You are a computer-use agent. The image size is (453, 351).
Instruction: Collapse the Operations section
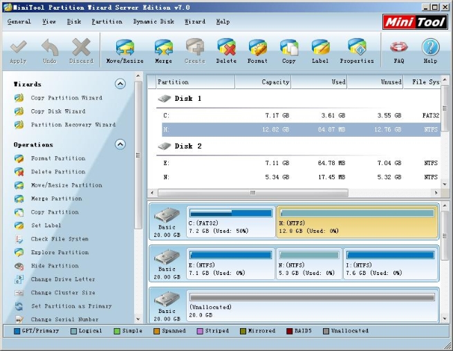click(x=120, y=144)
